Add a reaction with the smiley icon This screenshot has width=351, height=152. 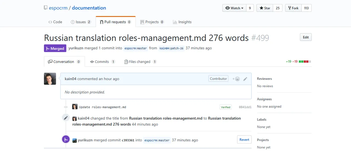coord(236,79)
